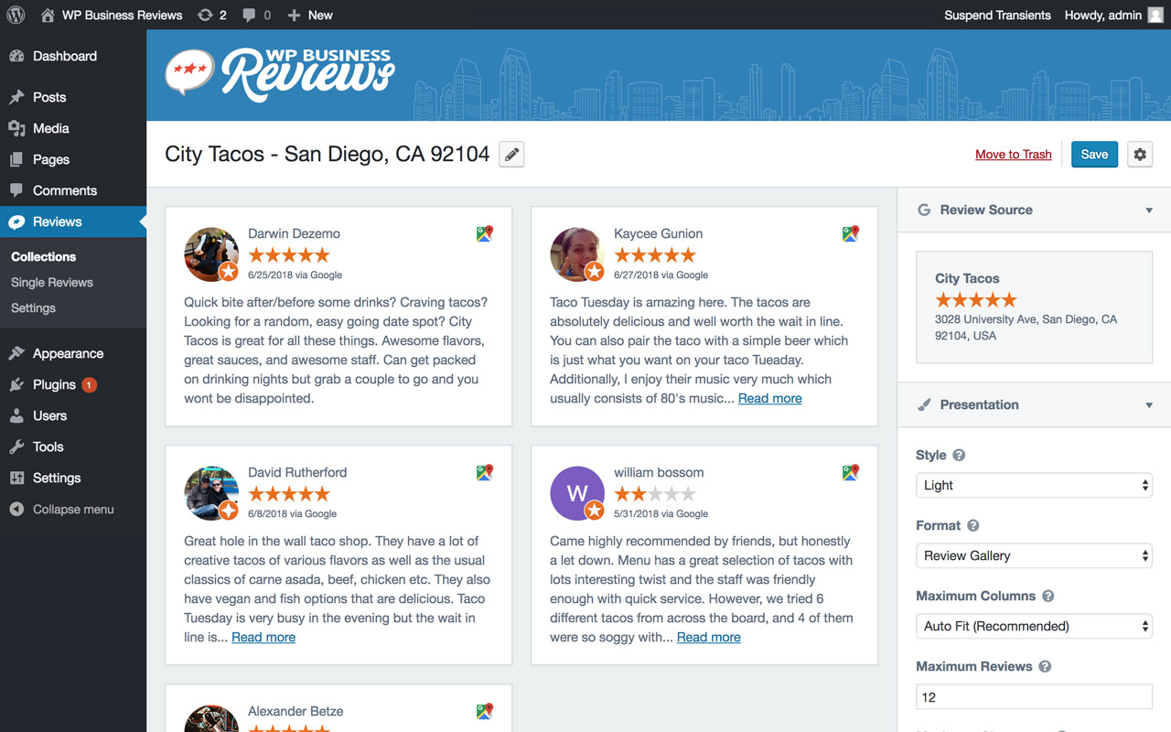Open the Comments menu

pyautogui.click(x=73, y=190)
